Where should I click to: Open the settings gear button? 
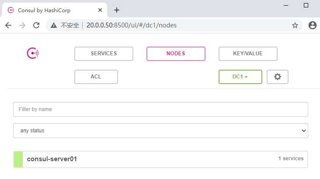277,77
